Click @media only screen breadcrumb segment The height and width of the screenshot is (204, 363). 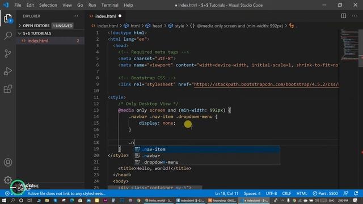click(240, 25)
